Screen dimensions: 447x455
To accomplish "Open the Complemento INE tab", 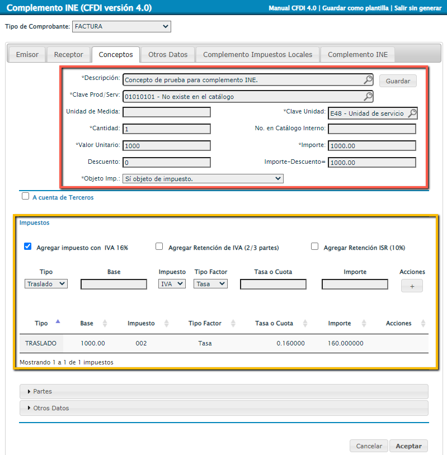I will (x=358, y=55).
